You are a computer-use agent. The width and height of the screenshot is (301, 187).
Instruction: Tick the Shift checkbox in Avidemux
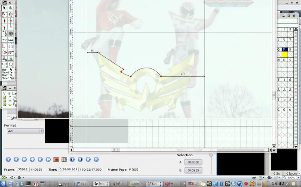pos(9,118)
